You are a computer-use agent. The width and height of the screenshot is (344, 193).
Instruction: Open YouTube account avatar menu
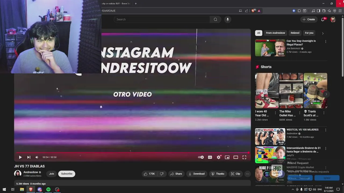pyautogui.click(x=333, y=19)
